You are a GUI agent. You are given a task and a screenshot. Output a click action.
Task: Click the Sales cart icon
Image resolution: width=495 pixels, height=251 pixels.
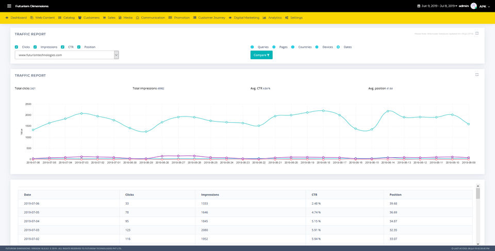pos(104,18)
